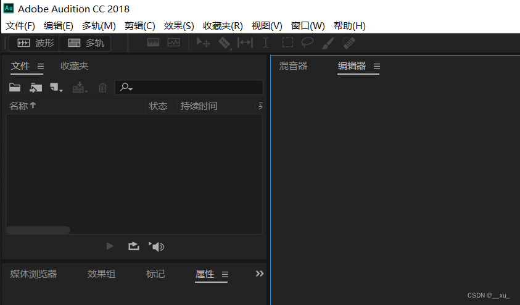Select the Paintbrush Selection tool
Screen dimensions: 520x305
(328, 43)
